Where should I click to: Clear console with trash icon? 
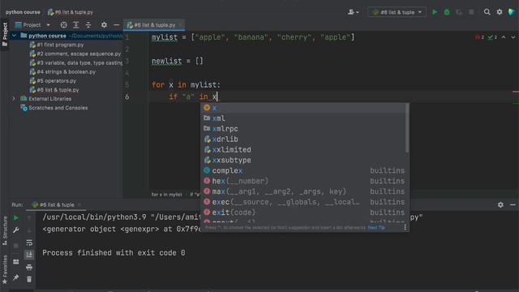[29, 279]
